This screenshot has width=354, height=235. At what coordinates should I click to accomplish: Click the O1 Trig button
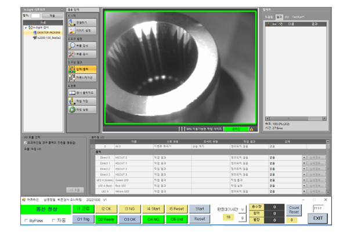coord(83,219)
